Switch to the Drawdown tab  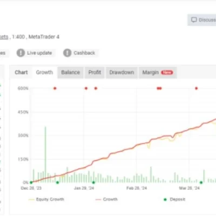(122, 72)
